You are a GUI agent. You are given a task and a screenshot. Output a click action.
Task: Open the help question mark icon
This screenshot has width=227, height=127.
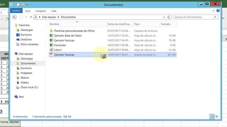[x=218, y=11]
